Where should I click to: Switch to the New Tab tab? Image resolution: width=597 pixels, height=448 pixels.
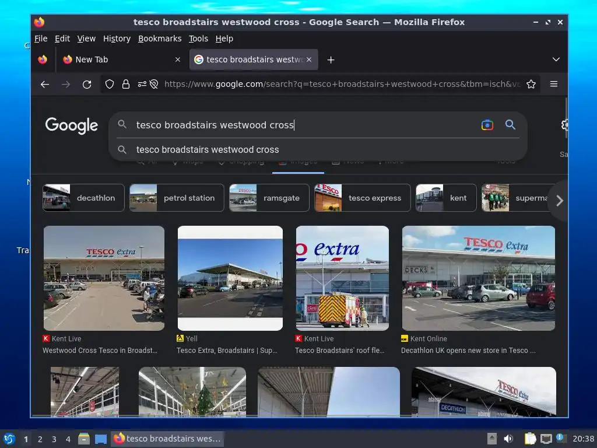[121, 60]
